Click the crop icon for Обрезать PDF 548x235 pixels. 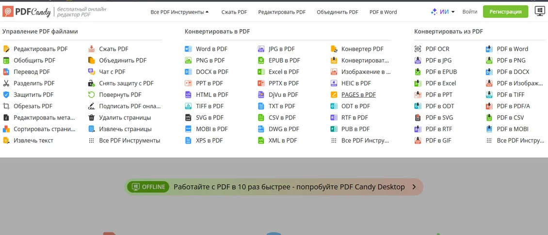pyautogui.click(x=6, y=106)
